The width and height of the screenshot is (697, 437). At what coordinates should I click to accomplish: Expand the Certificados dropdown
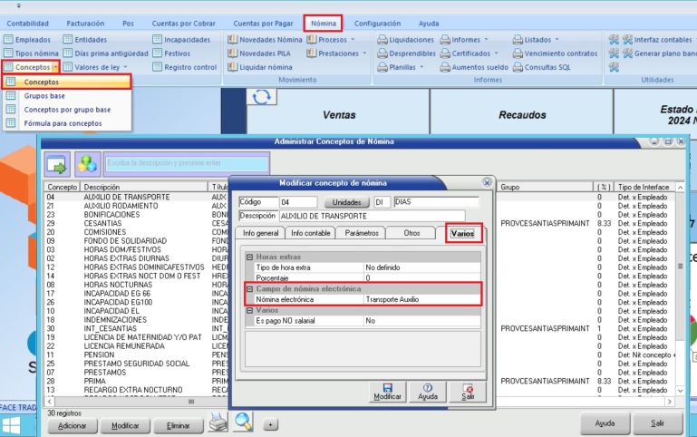click(496, 53)
